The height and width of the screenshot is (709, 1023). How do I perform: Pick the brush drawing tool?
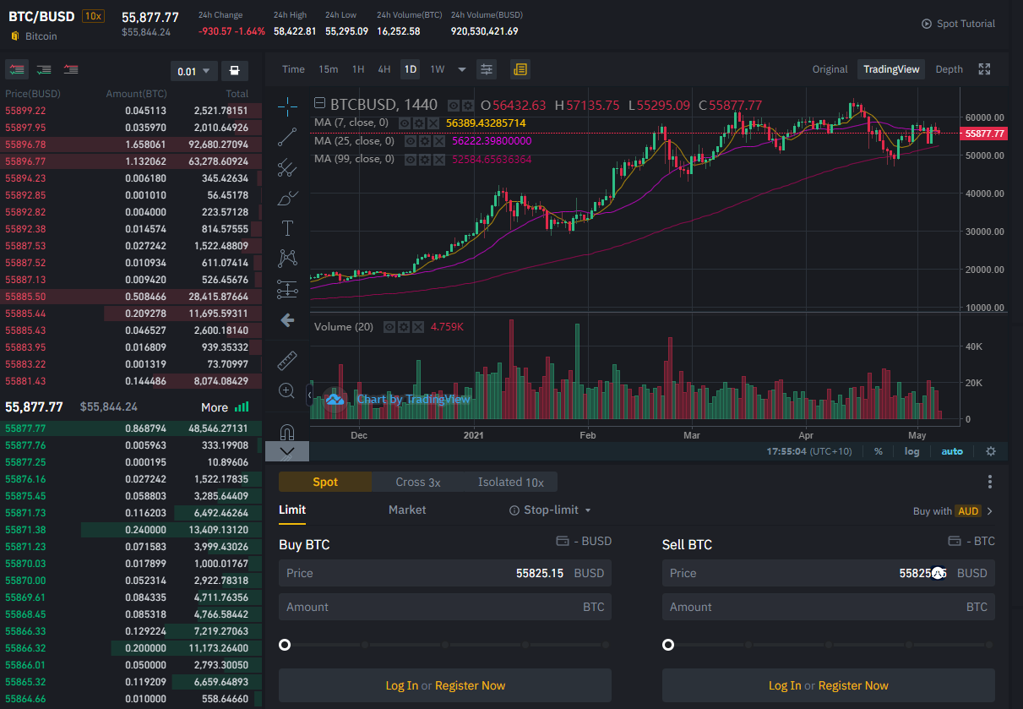(x=287, y=199)
